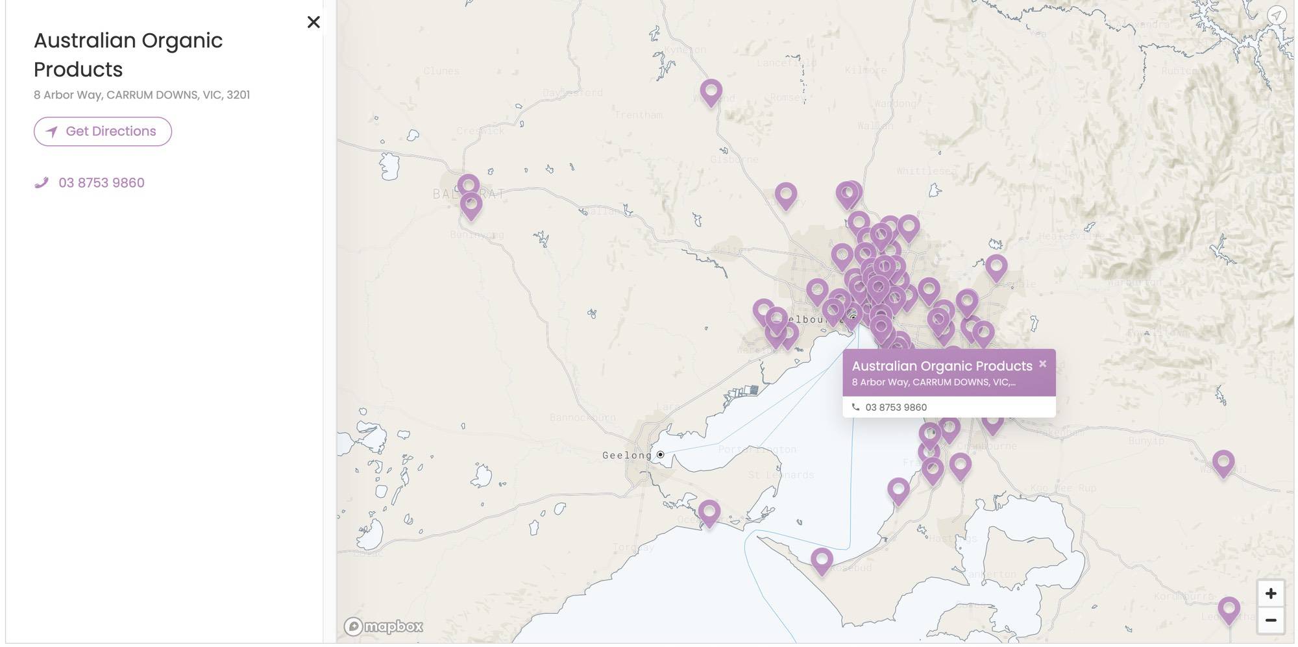Open the Mapbox logo link
The width and height of the screenshot is (1298, 647).
(x=384, y=626)
